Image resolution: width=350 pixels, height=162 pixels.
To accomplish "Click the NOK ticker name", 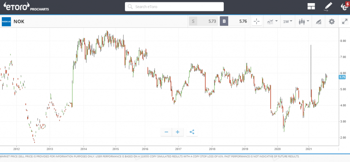I will pos(19,22).
